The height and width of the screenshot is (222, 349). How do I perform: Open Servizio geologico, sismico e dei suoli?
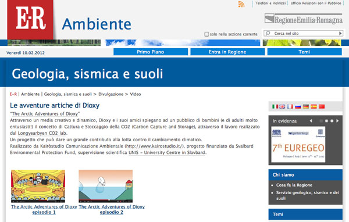307,195
